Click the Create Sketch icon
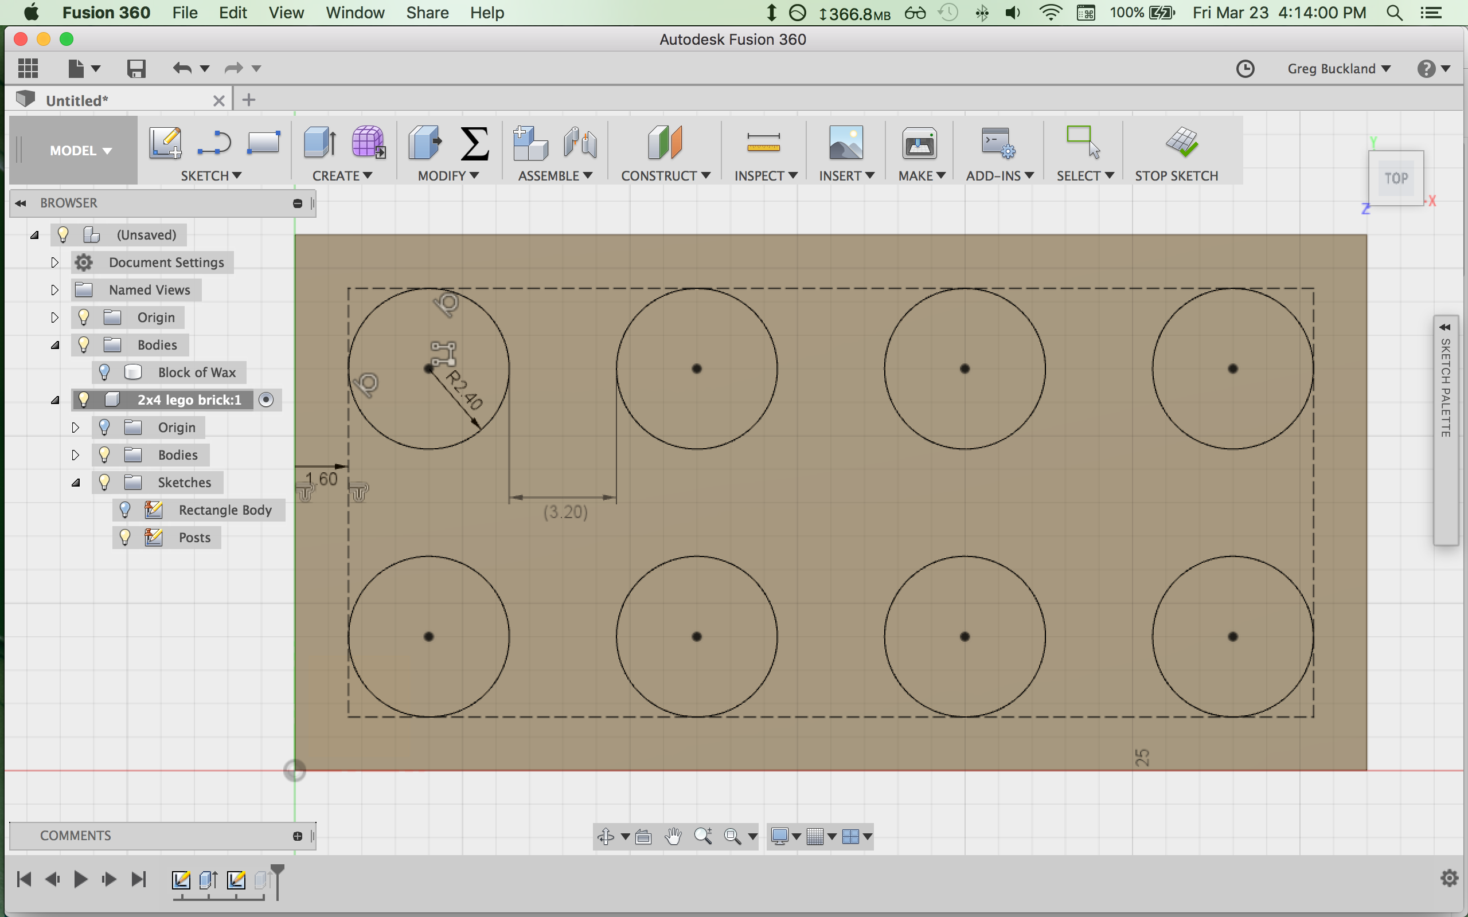The height and width of the screenshot is (917, 1468). (x=166, y=143)
